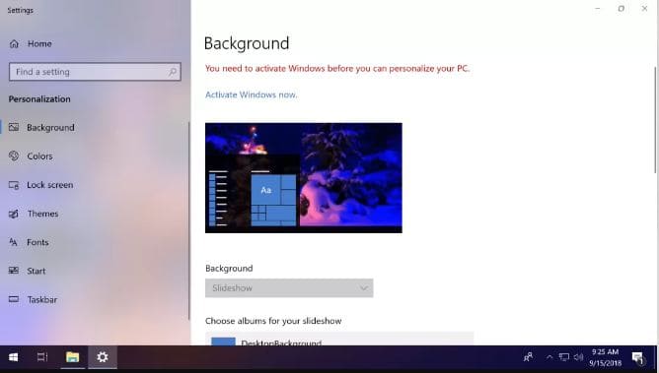
Task: Click the Settings gear on taskbar
Action: pyautogui.click(x=103, y=357)
